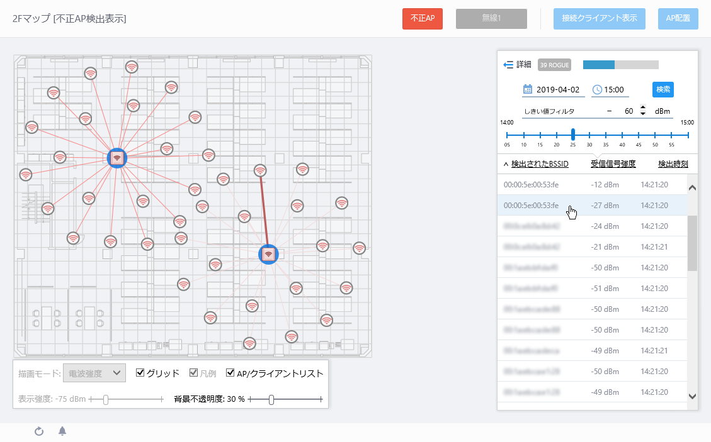Click the 39 ROGUE badge
Viewport: 711px width, 442px height.
point(554,65)
